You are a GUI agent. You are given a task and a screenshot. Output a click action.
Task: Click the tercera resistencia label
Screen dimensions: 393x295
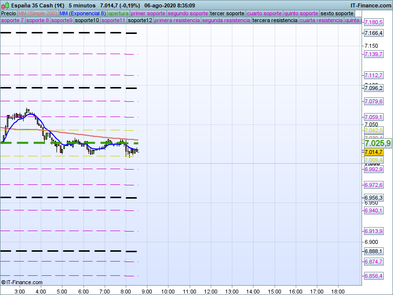pyautogui.click(x=274, y=21)
